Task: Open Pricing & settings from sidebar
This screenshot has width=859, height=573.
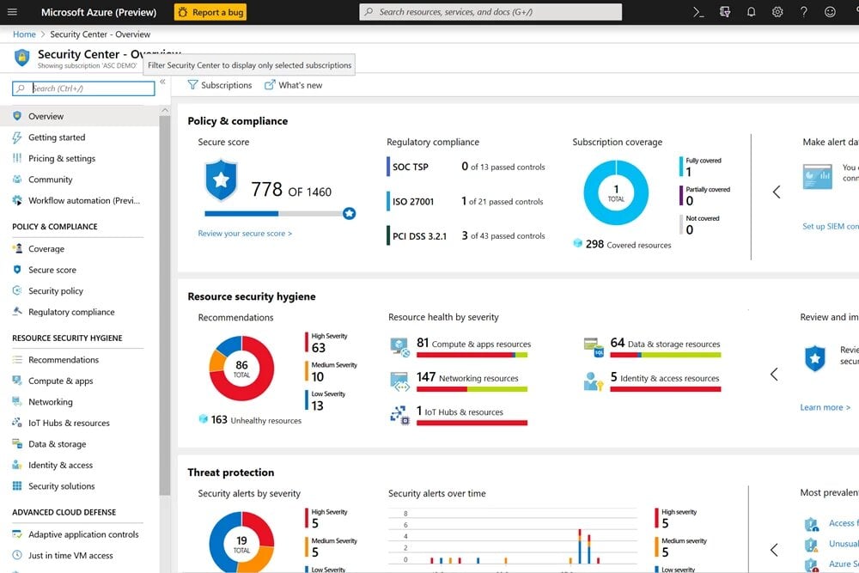Action: click(17, 158)
